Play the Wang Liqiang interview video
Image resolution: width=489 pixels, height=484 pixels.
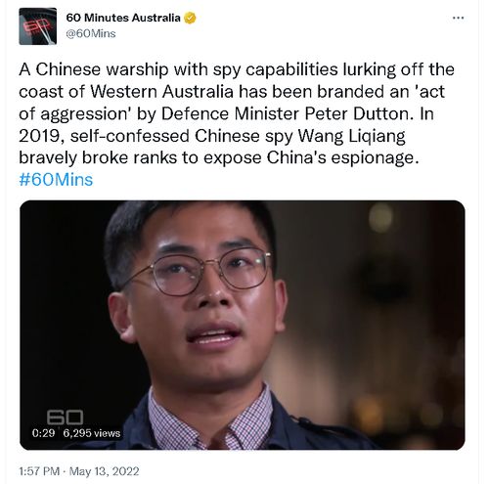(243, 325)
